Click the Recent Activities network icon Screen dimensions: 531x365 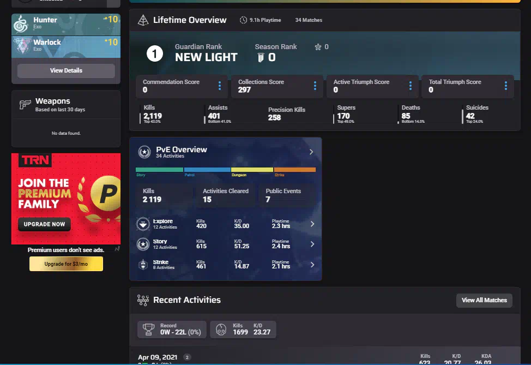click(143, 300)
